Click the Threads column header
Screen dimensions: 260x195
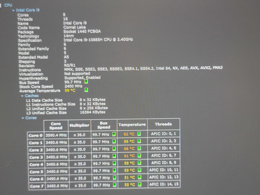(x=163, y=124)
